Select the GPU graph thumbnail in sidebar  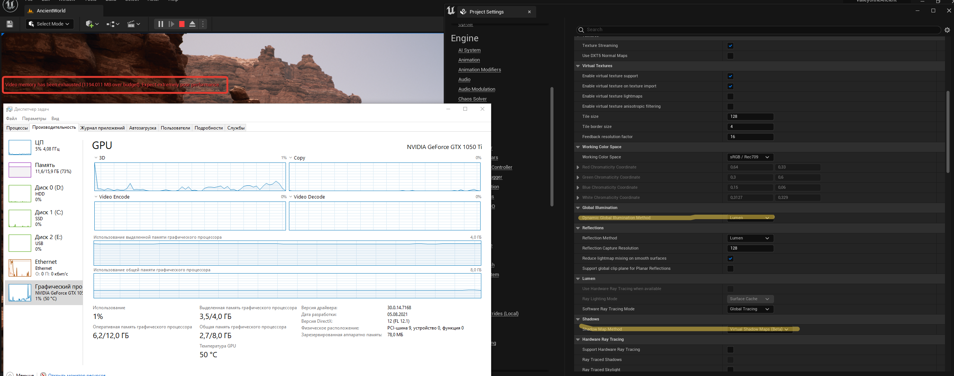20,293
